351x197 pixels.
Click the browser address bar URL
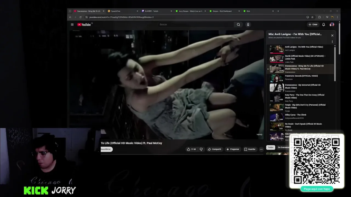point(121,17)
